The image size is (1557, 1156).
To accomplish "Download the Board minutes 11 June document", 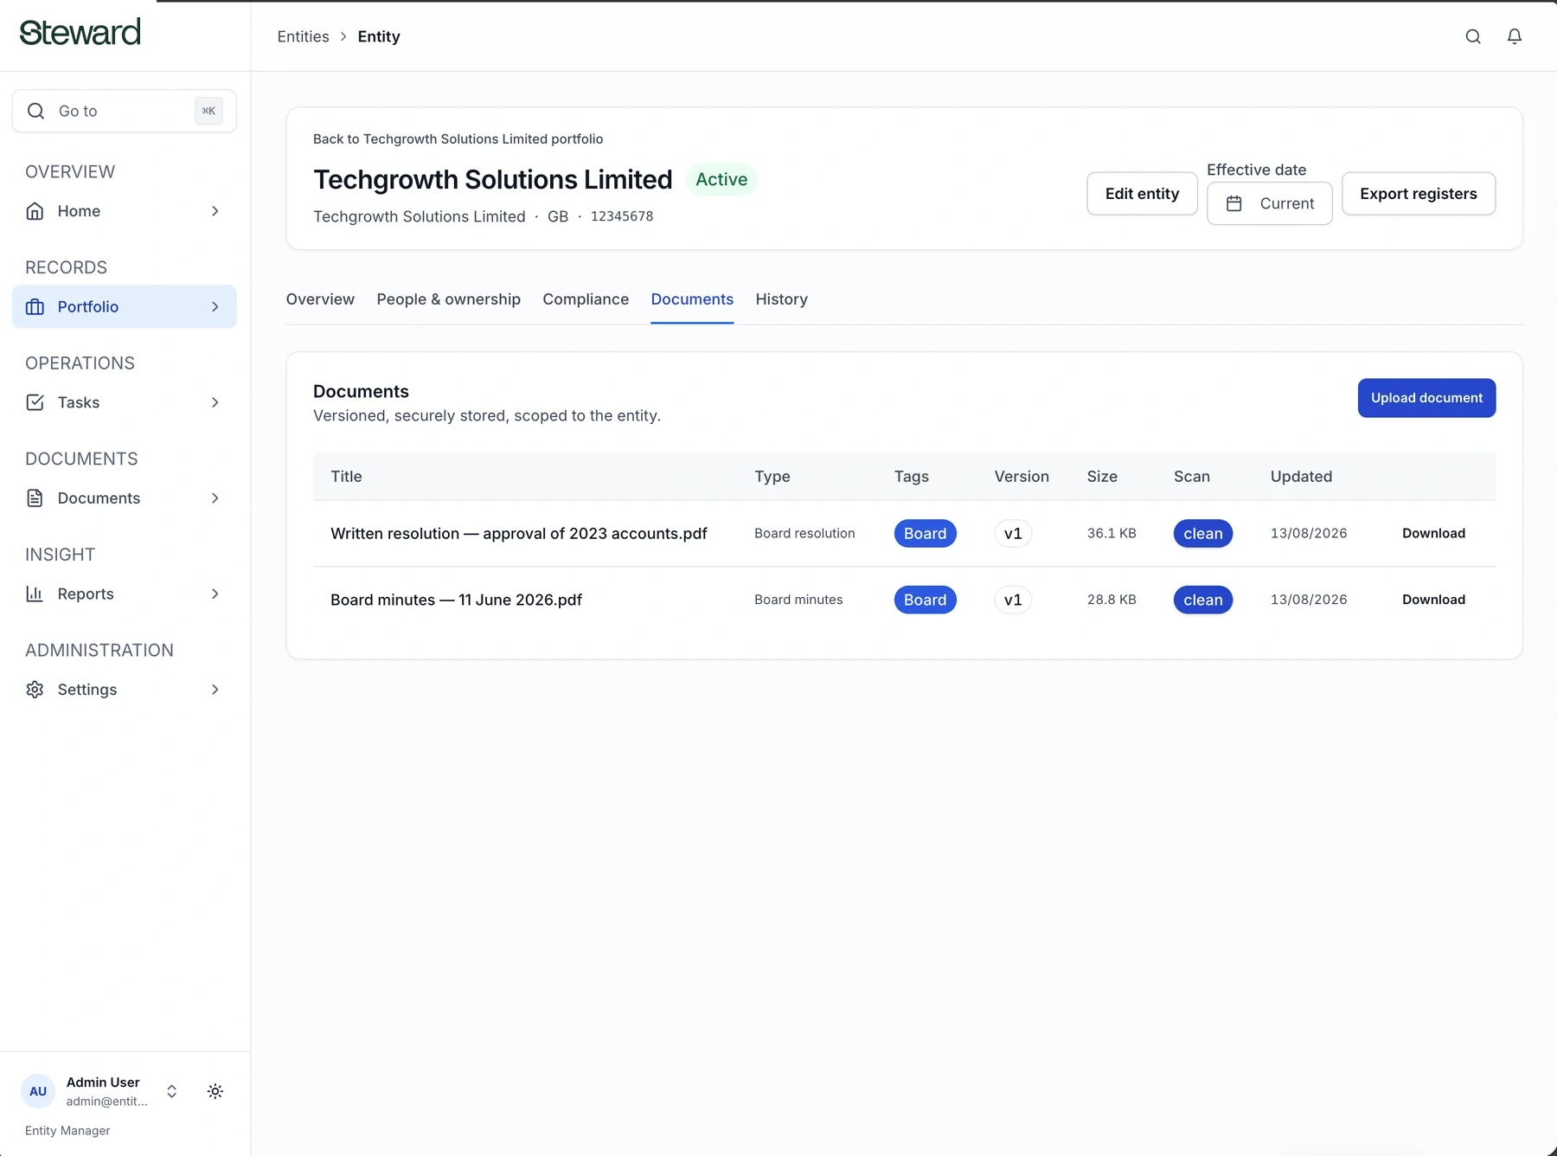I will point(1433,600).
